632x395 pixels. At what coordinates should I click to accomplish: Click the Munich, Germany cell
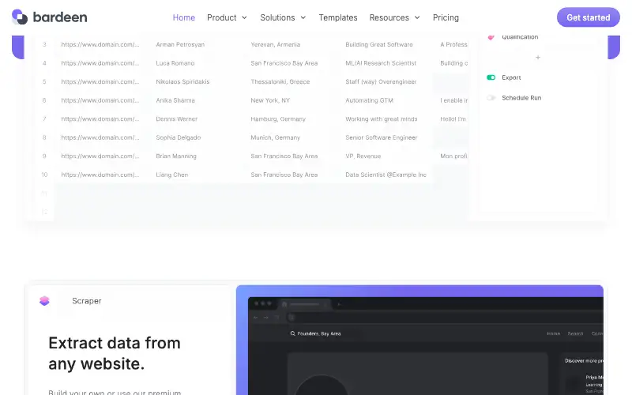(275, 137)
